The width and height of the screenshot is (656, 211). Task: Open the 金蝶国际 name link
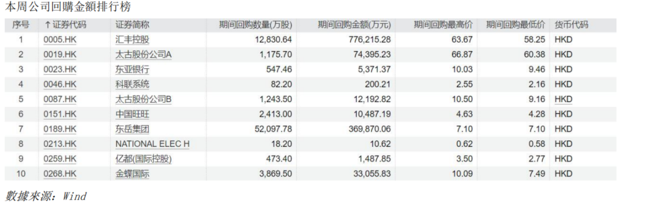click(x=132, y=174)
